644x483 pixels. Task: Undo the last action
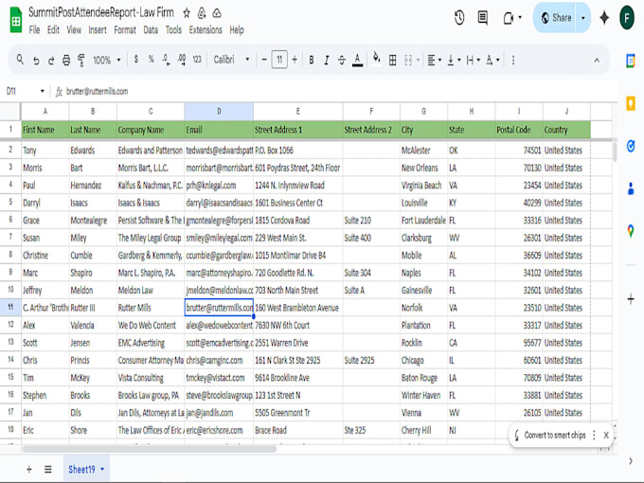36,61
